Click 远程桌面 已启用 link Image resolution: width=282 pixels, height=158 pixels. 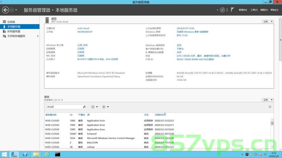tap(81, 52)
